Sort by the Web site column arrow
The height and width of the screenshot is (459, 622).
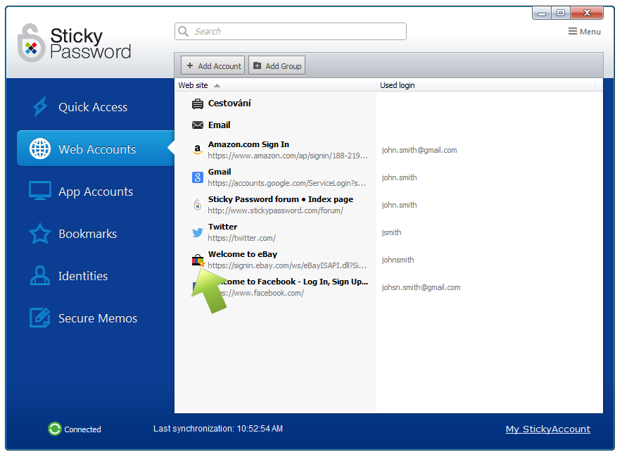click(x=217, y=85)
